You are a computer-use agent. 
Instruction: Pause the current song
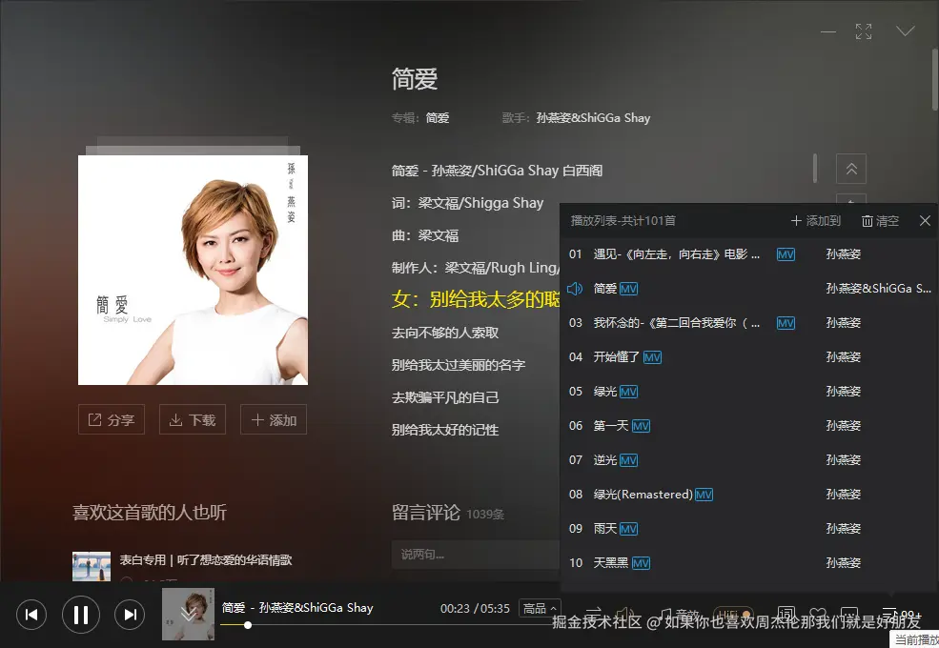pyautogui.click(x=81, y=615)
